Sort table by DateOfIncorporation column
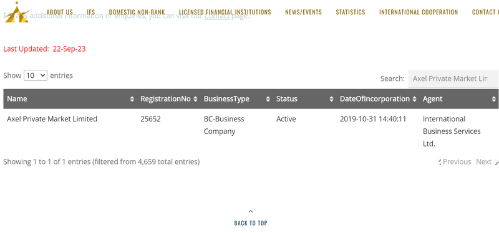Image resolution: width=499 pixels, height=233 pixels. tap(378, 99)
